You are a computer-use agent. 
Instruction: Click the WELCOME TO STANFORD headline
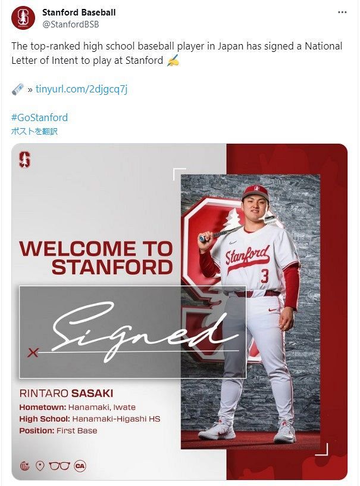96,257
